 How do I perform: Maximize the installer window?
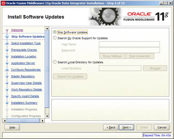click(x=166, y=3)
